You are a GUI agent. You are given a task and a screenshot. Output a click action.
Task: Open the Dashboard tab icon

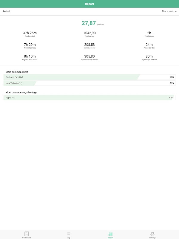pyautogui.click(x=27, y=234)
